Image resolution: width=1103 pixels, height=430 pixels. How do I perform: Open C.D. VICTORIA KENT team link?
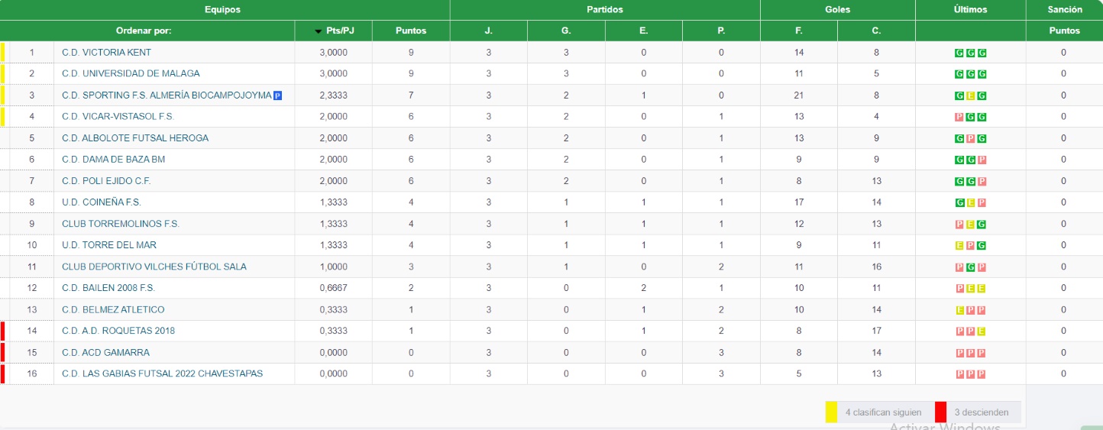(x=106, y=53)
